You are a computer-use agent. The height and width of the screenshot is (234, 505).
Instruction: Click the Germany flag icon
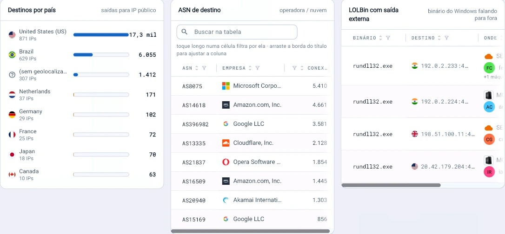point(12,114)
